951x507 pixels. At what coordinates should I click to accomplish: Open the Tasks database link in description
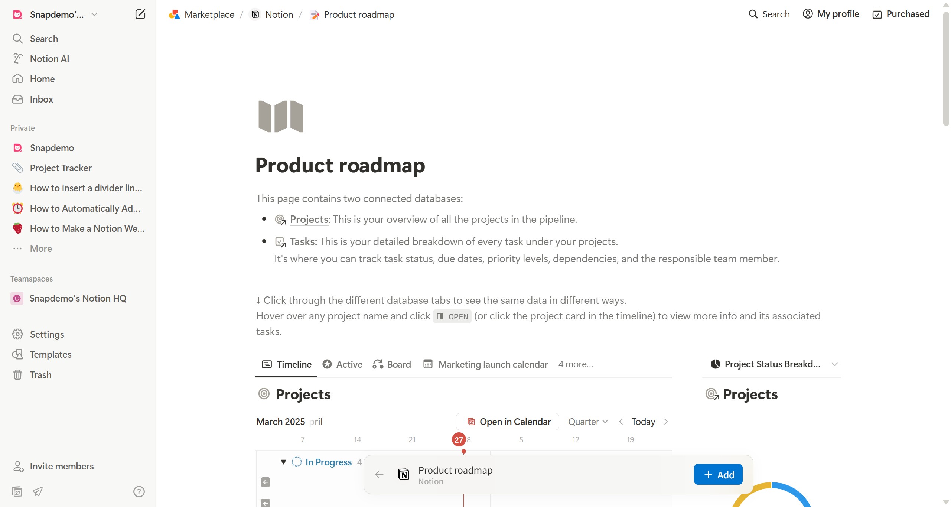click(303, 242)
